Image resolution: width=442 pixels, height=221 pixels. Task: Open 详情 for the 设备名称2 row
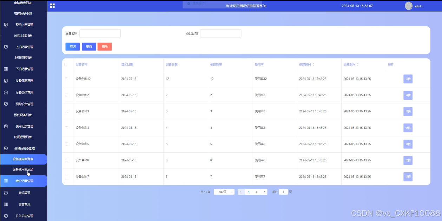[x=408, y=95]
